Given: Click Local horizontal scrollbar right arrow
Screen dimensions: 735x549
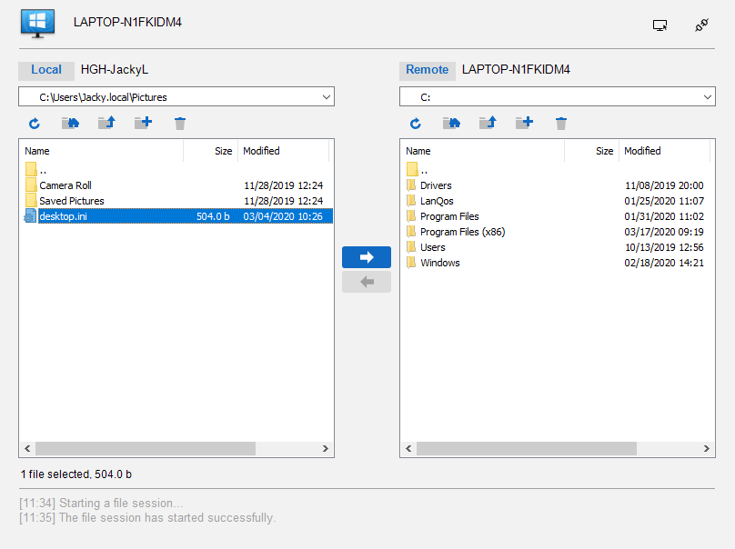Looking at the screenshot, I should pos(326,449).
